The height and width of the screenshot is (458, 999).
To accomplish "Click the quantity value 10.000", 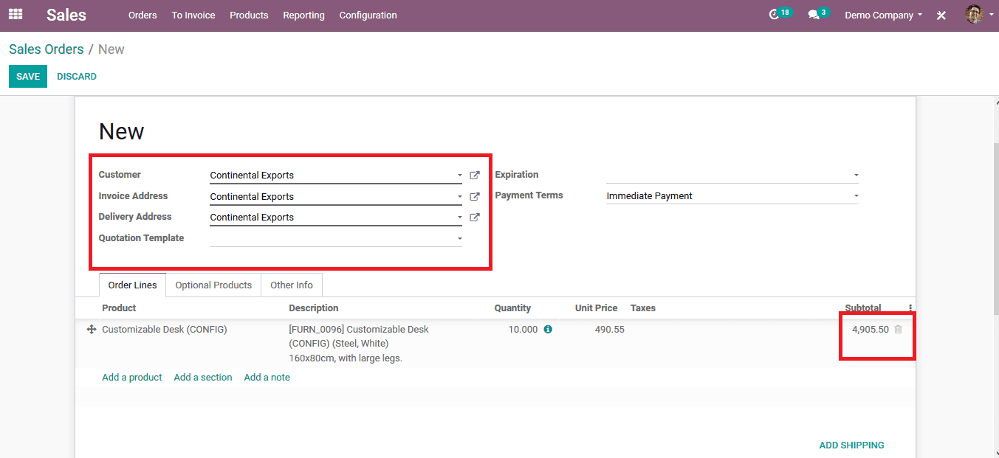I will point(523,330).
